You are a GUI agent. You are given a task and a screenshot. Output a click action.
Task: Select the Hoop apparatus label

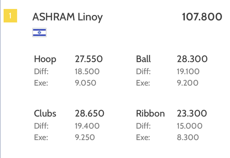click(x=45, y=59)
